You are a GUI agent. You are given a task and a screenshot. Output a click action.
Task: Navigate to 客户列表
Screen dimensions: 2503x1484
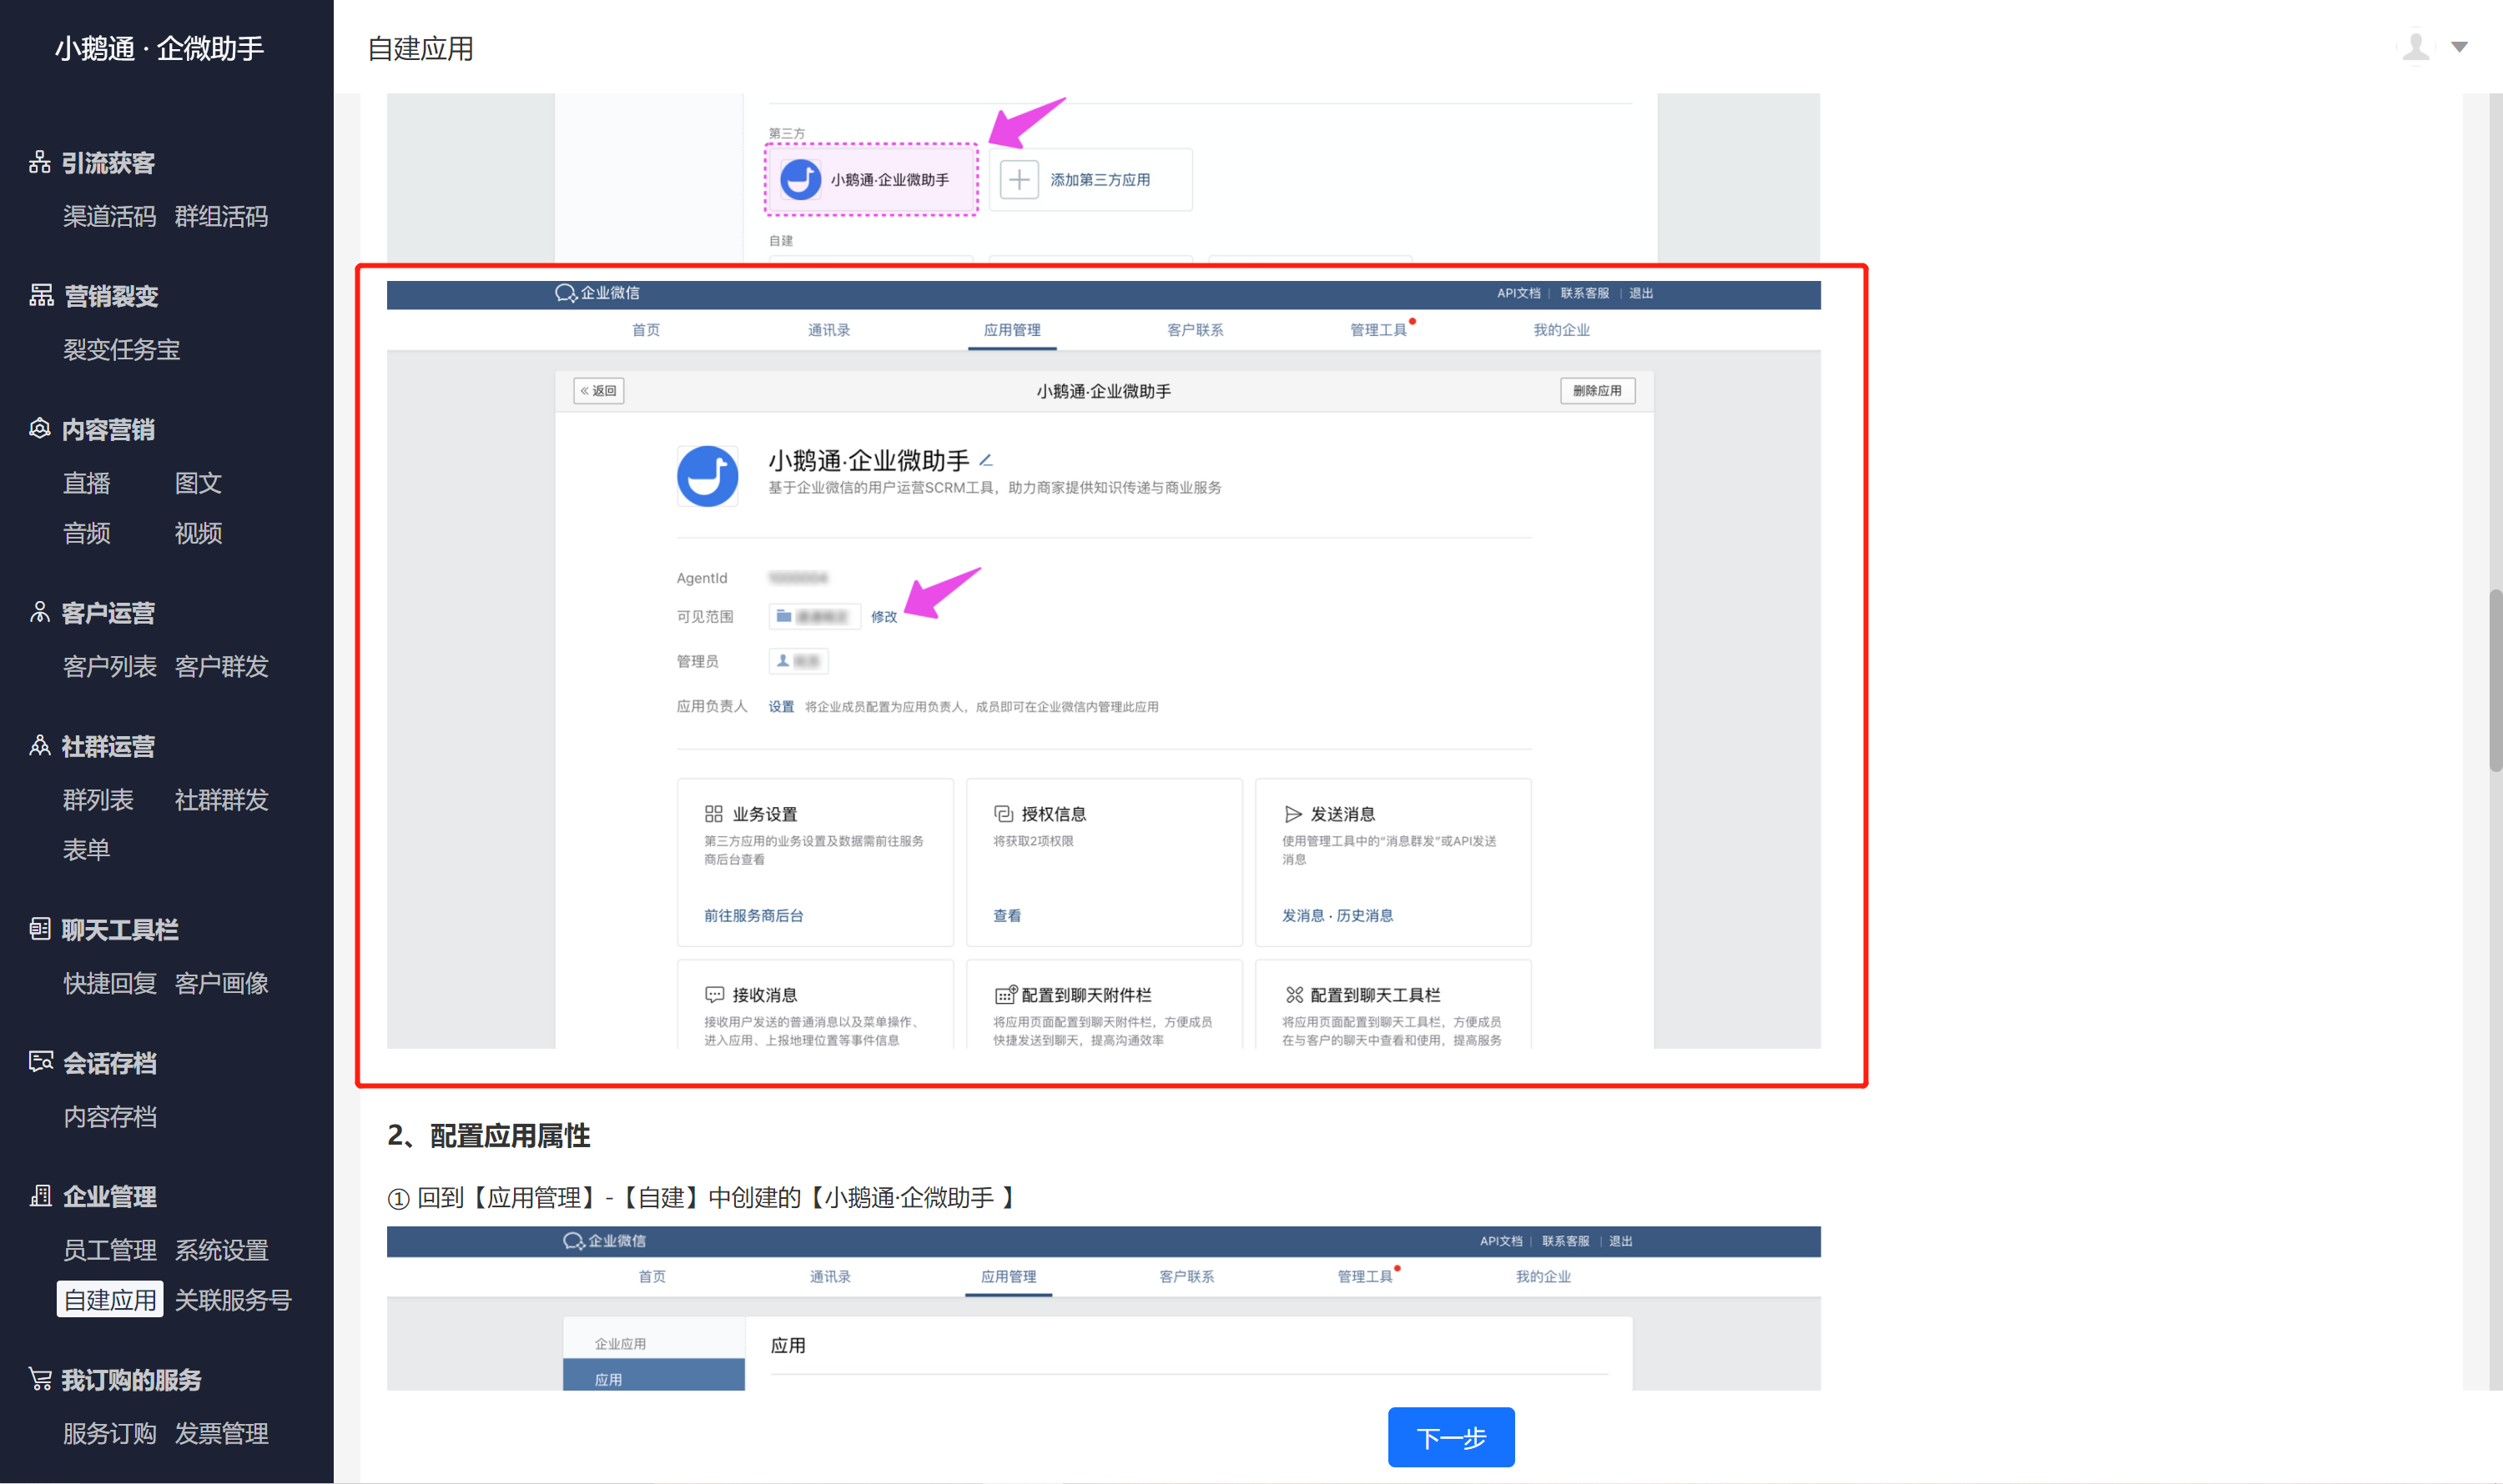click(110, 666)
